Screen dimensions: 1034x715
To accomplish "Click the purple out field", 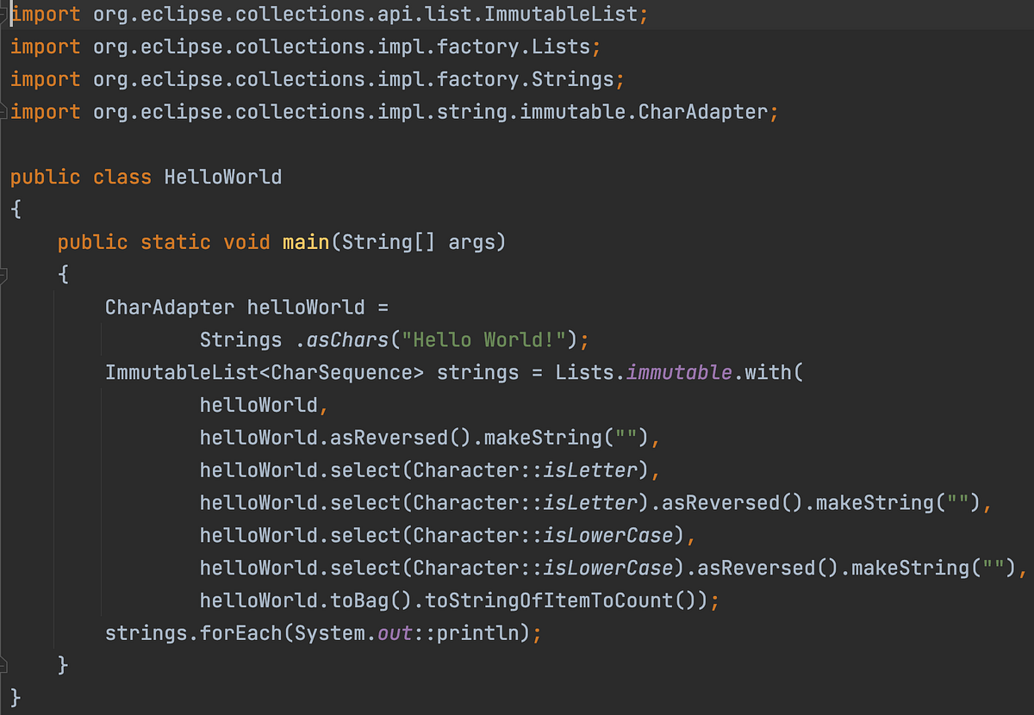I will [396, 633].
